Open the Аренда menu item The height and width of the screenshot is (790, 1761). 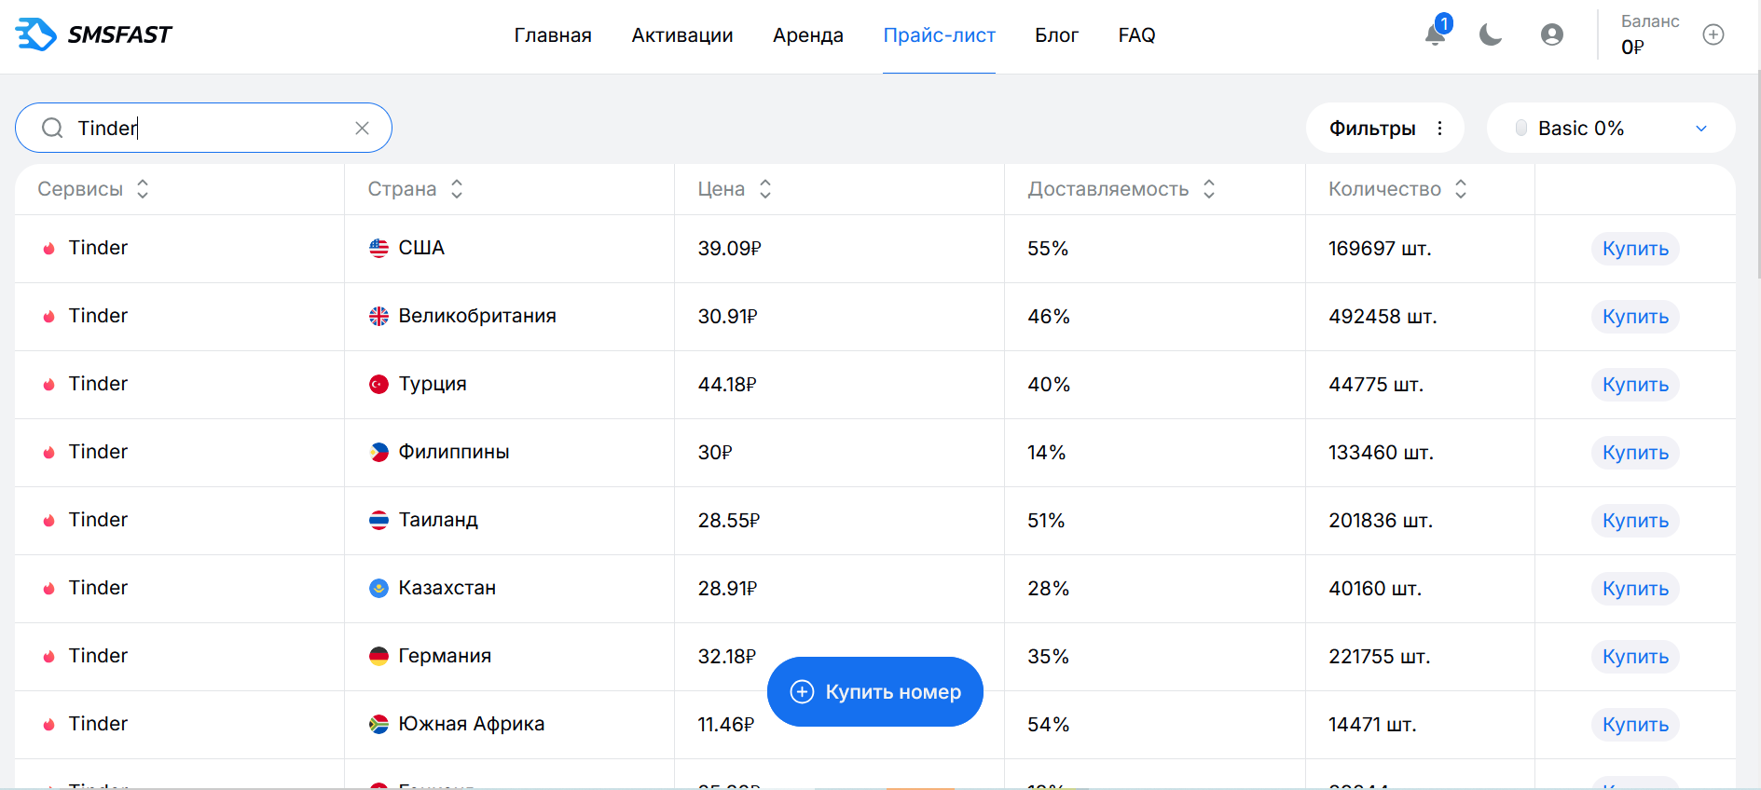(808, 35)
